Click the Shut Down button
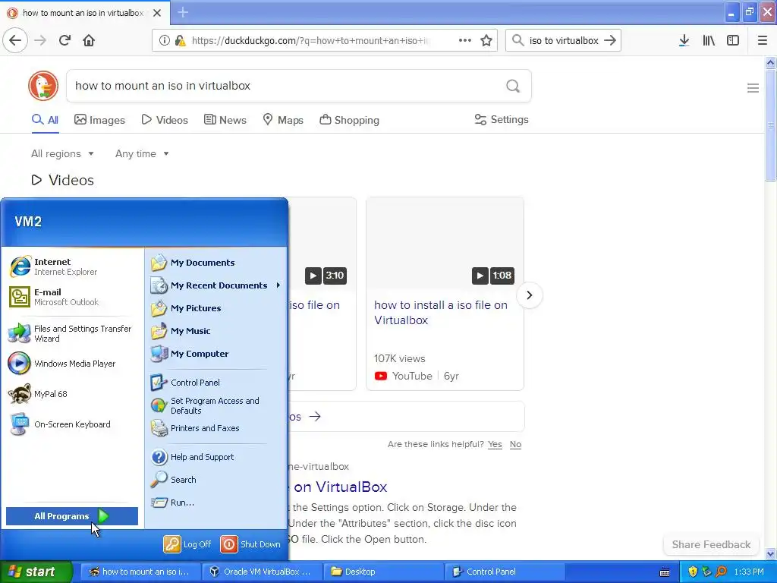The width and height of the screenshot is (777, 583). tap(250, 544)
